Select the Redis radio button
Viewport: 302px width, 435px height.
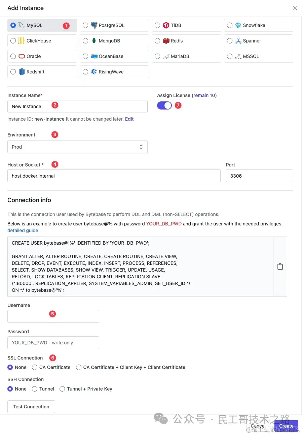coord(157,41)
